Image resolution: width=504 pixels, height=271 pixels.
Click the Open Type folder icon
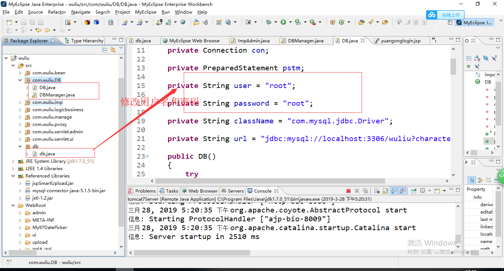pos(361,22)
